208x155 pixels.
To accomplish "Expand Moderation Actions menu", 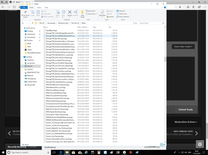I will pyautogui.click(x=186, y=122).
